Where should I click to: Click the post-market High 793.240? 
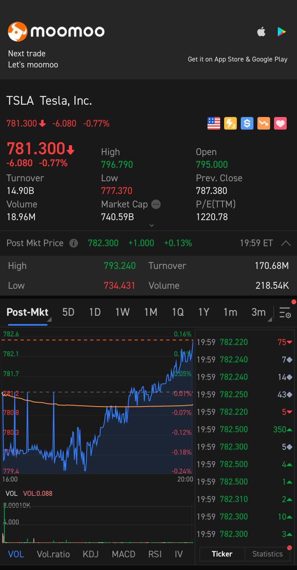point(120,266)
